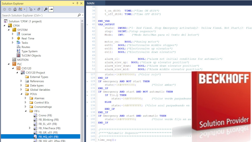Collapse the POUs folder
This screenshot has width=252, height=142.
click(21, 94)
